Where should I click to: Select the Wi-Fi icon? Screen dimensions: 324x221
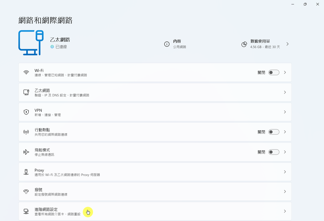[x=27, y=72]
